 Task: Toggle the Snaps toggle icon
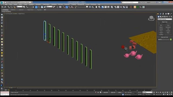[x=64, y=7]
